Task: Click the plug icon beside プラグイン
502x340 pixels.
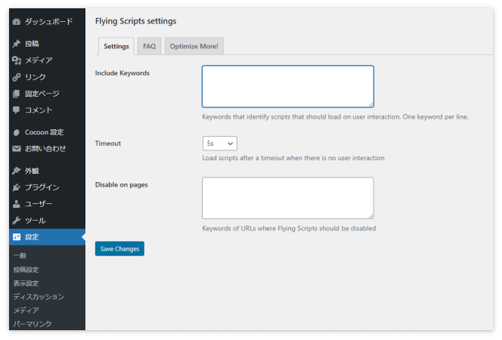Action: pyautogui.click(x=17, y=187)
